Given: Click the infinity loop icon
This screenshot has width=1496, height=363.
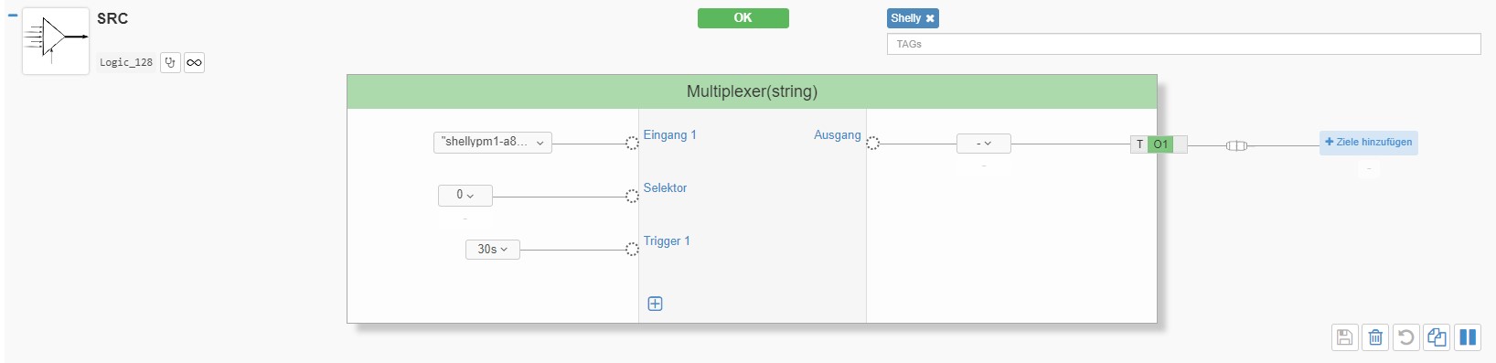Looking at the screenshot, I should [194, 62].
